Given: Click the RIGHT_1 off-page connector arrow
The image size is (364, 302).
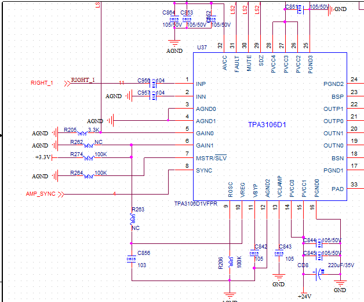Looking at the screenshot, I should coord(67,83).
